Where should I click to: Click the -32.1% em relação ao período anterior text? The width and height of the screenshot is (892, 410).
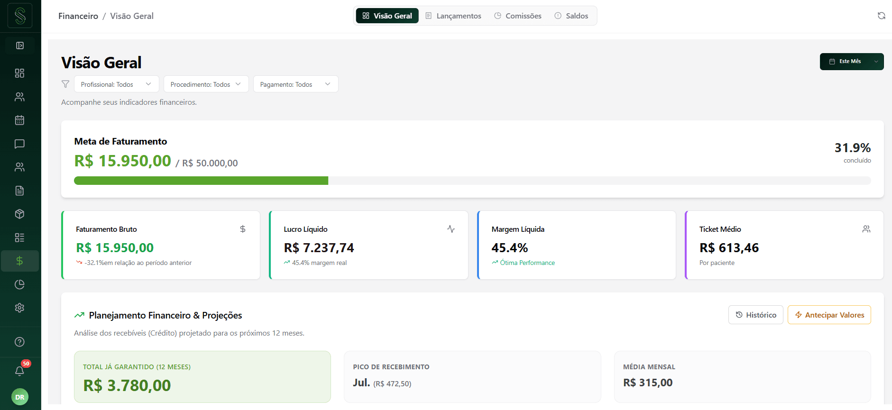(x=138, y=263)
